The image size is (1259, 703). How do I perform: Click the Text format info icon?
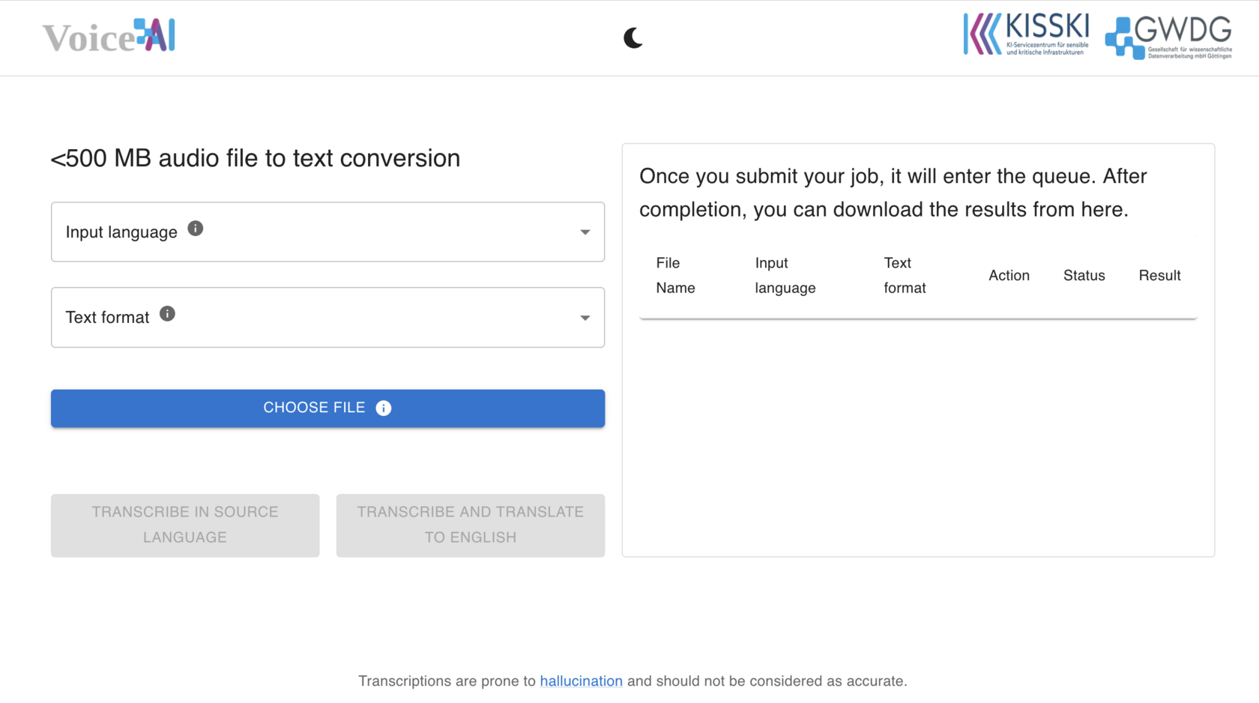point(167,314)
